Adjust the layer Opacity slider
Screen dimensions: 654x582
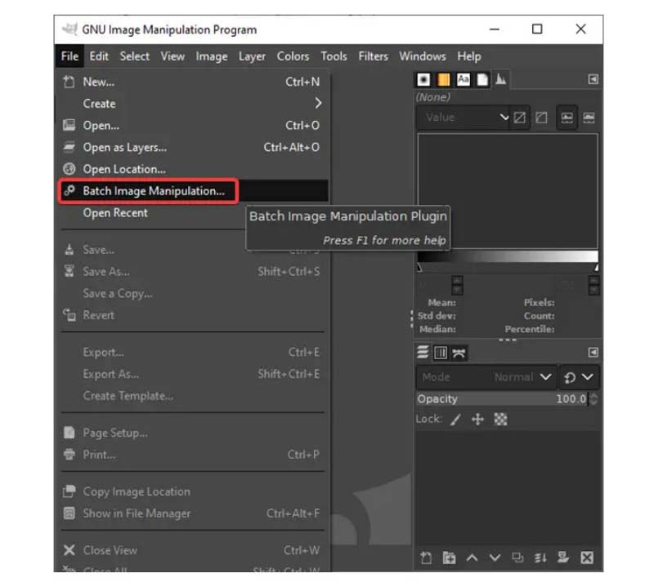502,398
